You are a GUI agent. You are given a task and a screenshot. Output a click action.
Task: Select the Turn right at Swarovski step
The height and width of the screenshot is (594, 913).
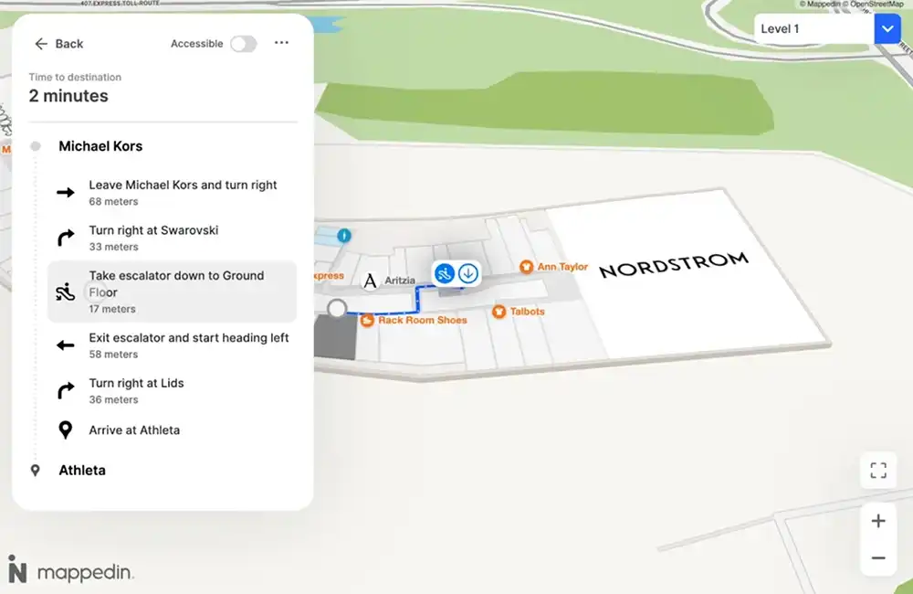point(153,238)
